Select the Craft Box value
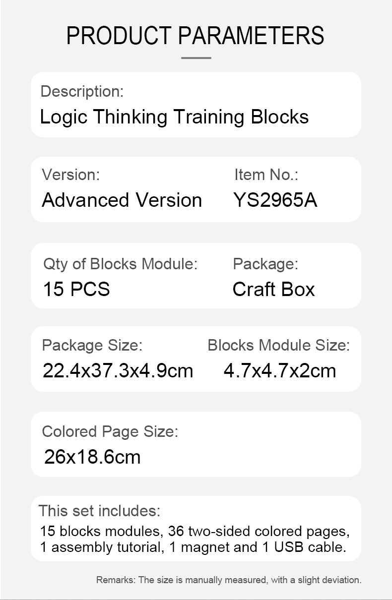 pos(273,290)
